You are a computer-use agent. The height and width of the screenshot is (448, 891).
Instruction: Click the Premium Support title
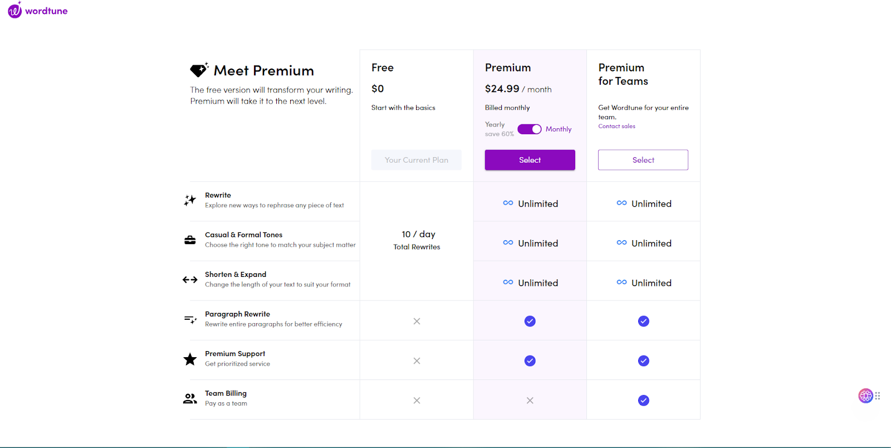point(235,353)
